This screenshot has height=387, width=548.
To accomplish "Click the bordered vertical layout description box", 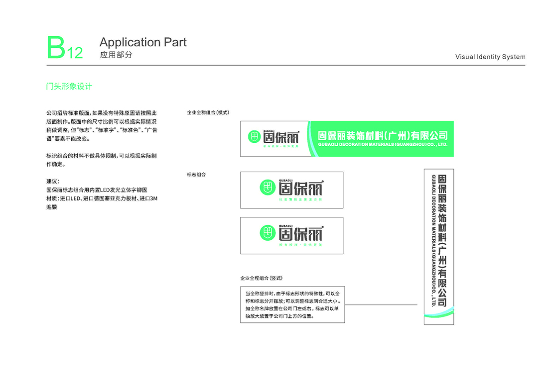I will tap(292, 304).
